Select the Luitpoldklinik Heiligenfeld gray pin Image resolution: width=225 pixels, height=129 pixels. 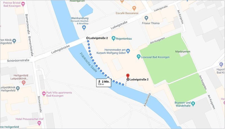click(18, 89)
